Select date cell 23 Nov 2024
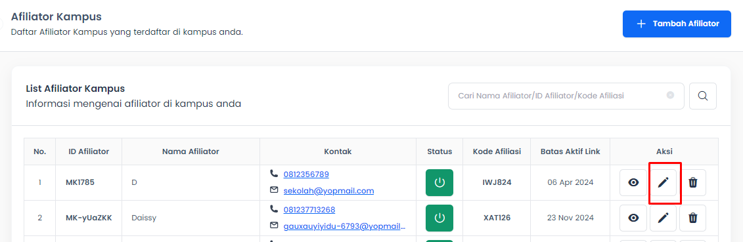Image resolution: width=743 pixels, height=242 pixels. 570,218
